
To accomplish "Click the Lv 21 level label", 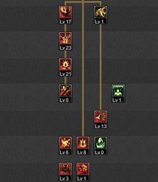I will tap(65, 74).
